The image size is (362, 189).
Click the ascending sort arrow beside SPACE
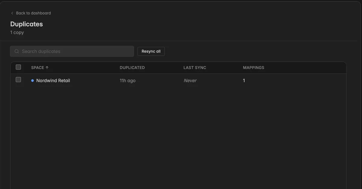click(x=47, y=68)
